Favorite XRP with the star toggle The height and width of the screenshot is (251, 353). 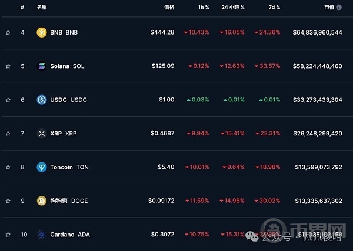(8, 134)
